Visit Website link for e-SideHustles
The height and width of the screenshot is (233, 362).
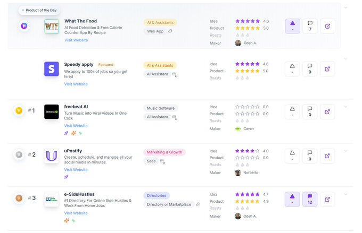(x=76, y=213)
